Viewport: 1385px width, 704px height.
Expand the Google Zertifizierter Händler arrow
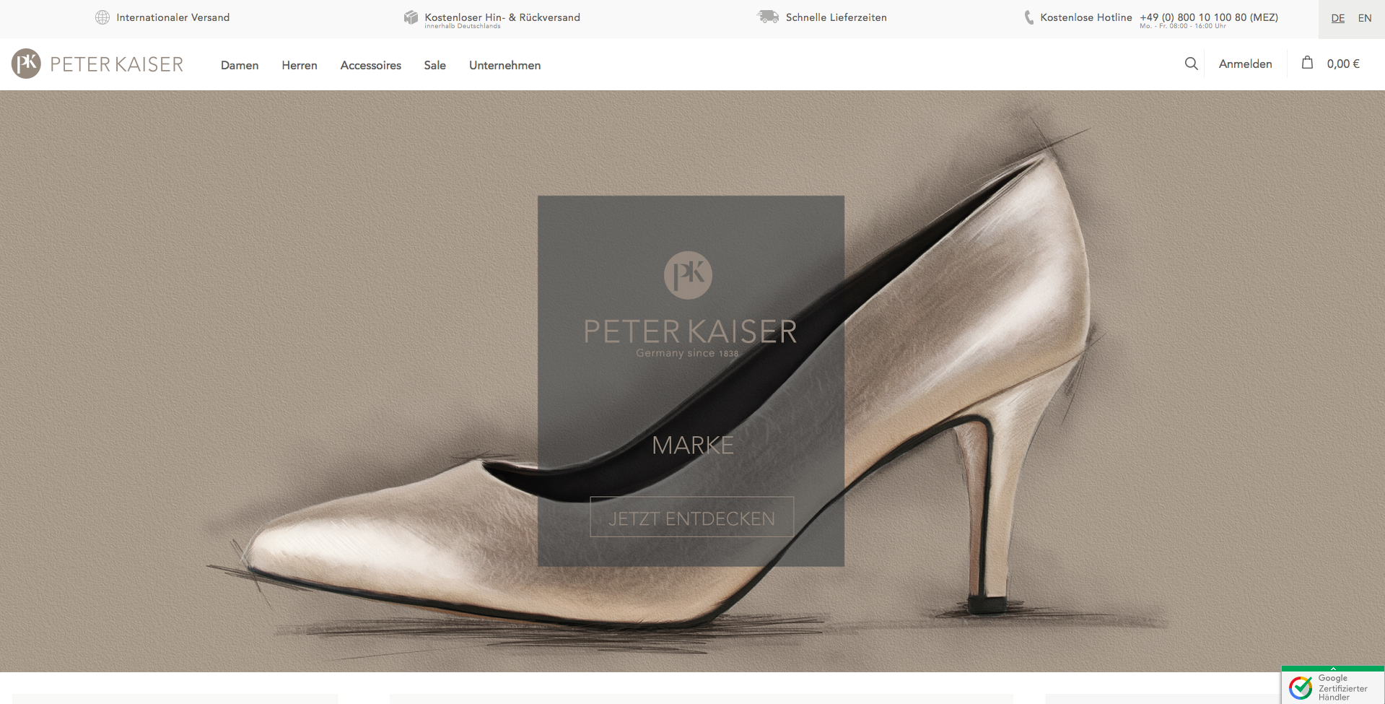pyautogui.click(x=1333, y=669)
